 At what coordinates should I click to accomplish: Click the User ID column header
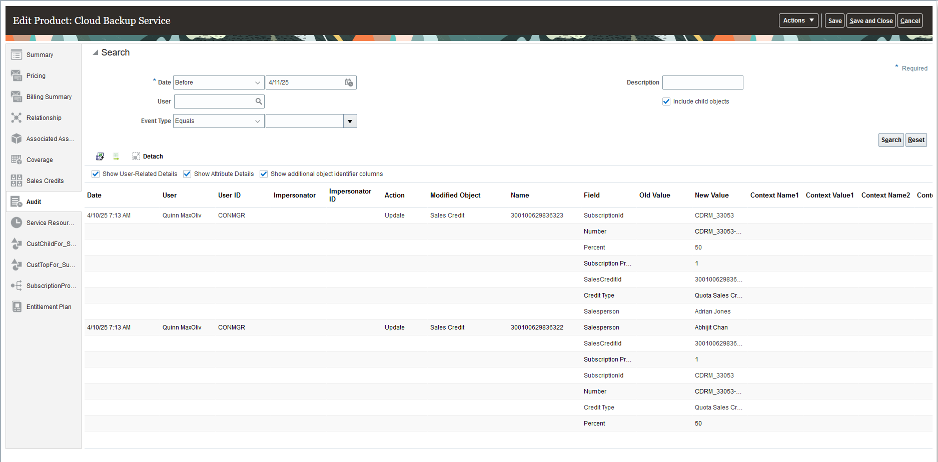pyautogui.click(x=229, y=195)
